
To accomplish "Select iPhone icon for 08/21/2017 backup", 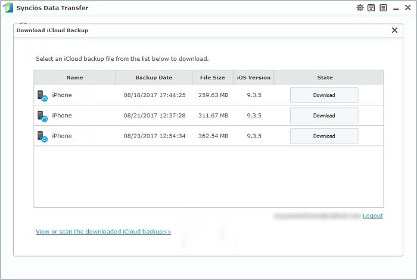I will 42,116.
